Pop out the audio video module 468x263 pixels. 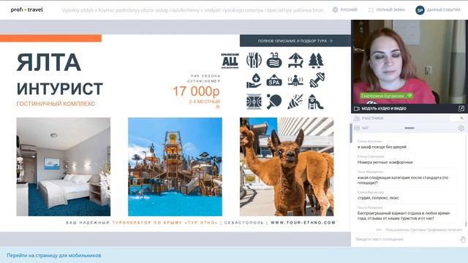[x=461, y=109]
